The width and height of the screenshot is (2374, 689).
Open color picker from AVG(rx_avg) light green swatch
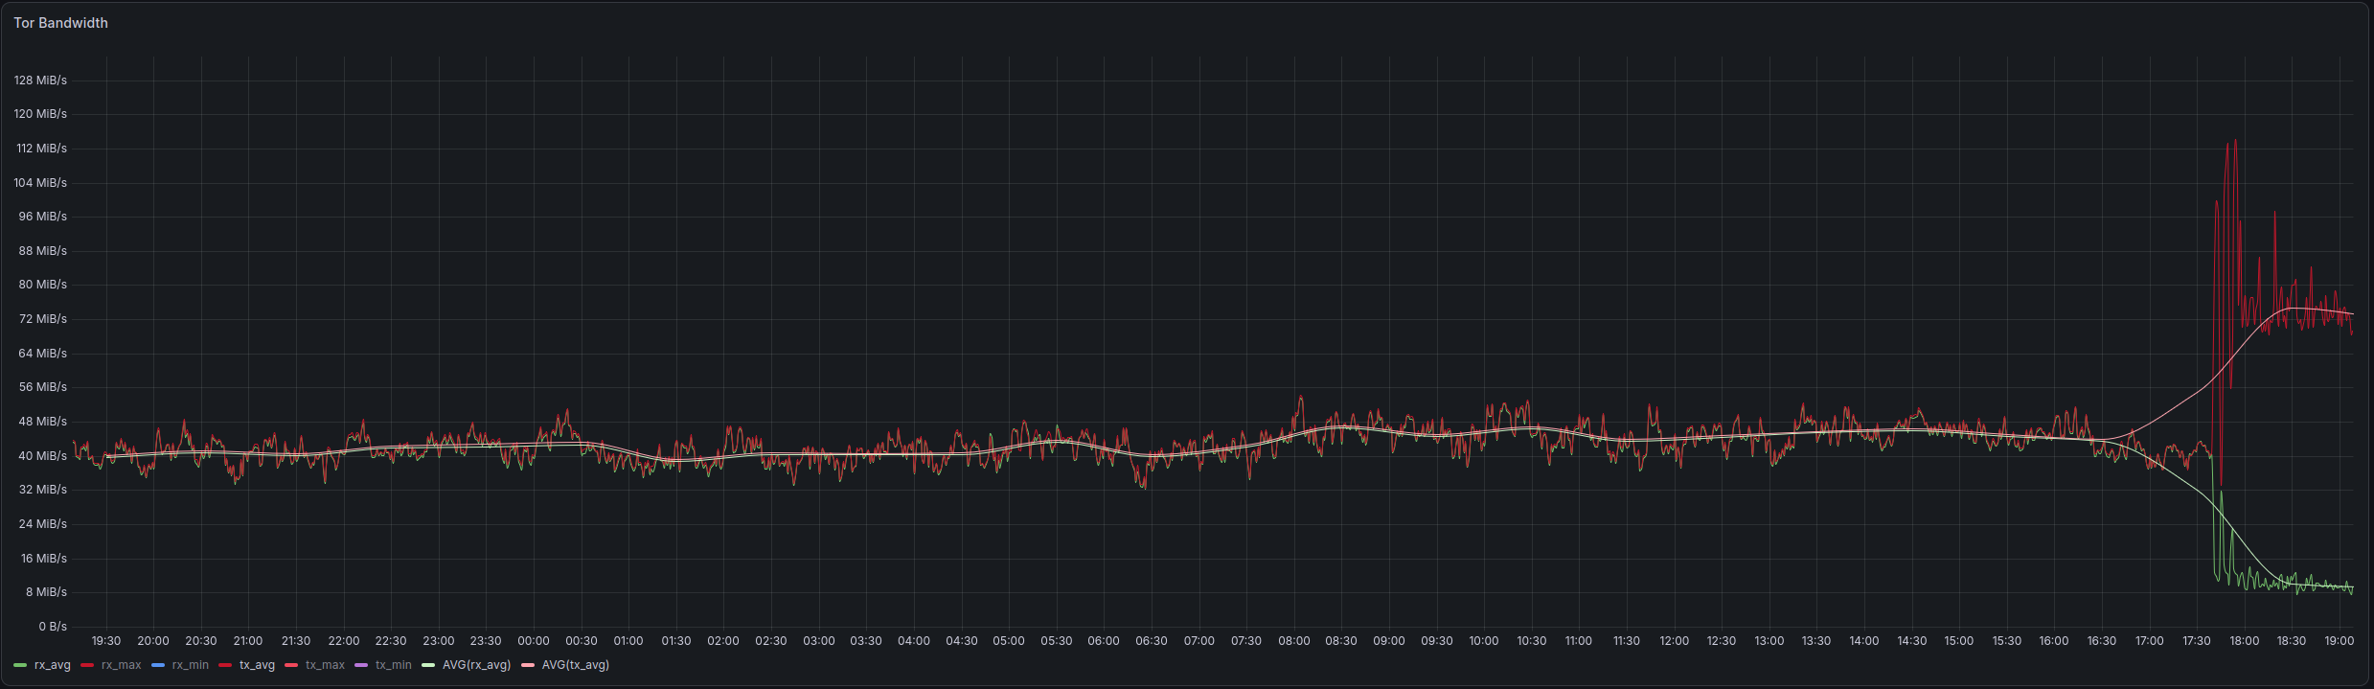(428, 665)
